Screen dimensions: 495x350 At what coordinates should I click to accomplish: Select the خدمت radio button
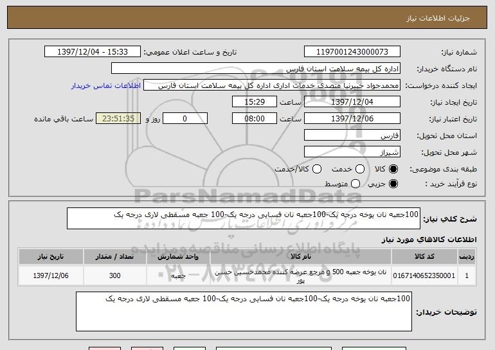(x=360, y=170)
